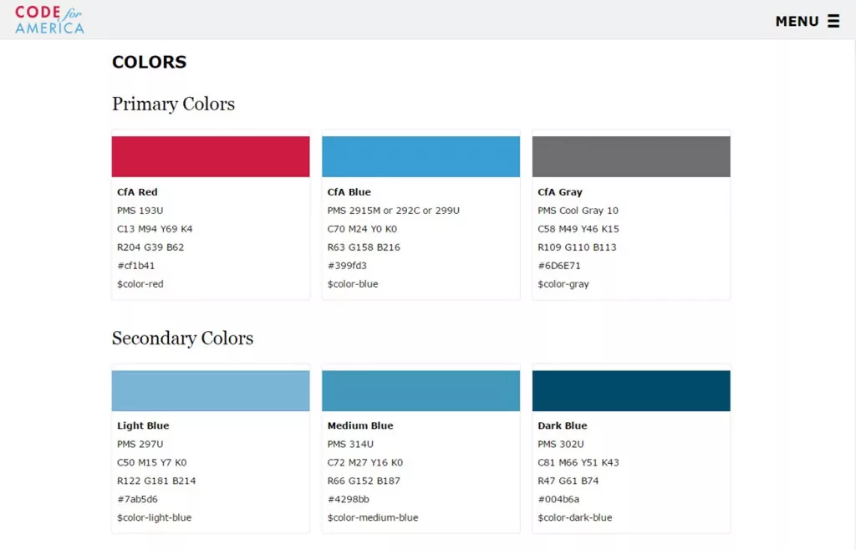Select the CfA Gray color swatch

click(x=631, y=156)
